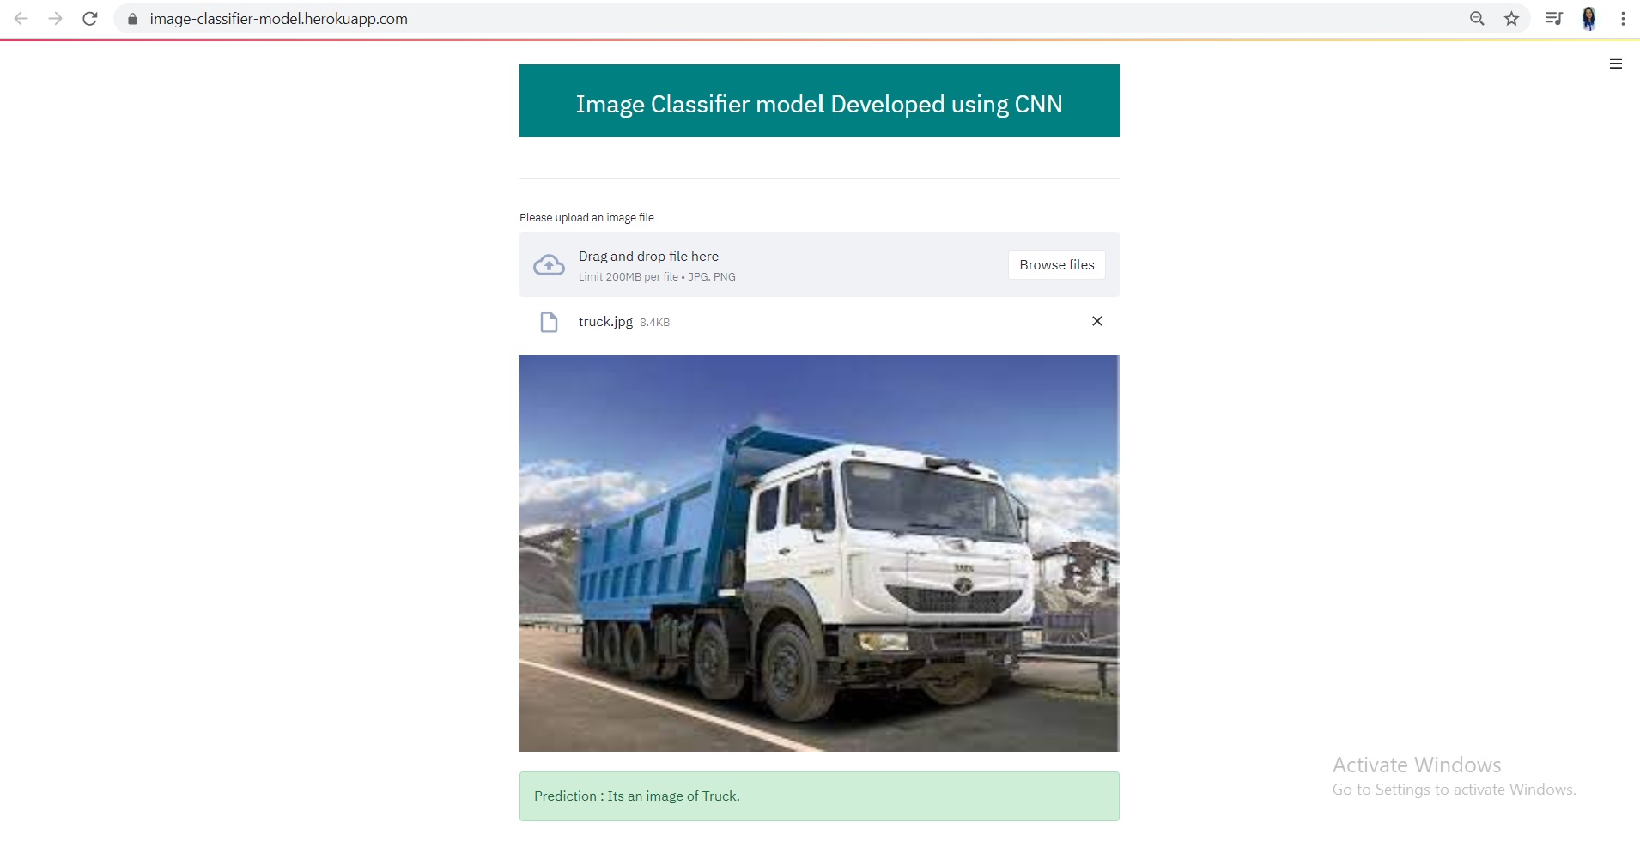Click the green prediction highlight bar
Image resolution: width=1640 pixels, height=841 pixels.
[x=818, y=796]
